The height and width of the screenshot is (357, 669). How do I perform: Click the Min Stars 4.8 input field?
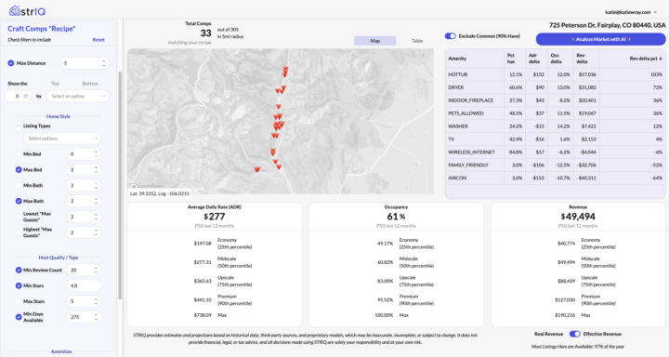(x=84, y=285)
